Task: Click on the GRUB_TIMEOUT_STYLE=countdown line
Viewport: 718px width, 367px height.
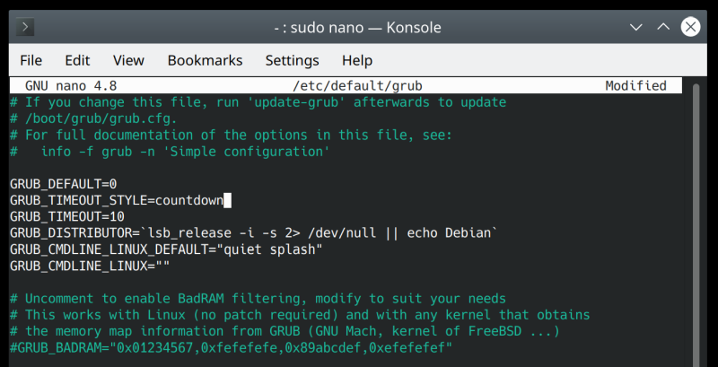Action: pos(117,200)
